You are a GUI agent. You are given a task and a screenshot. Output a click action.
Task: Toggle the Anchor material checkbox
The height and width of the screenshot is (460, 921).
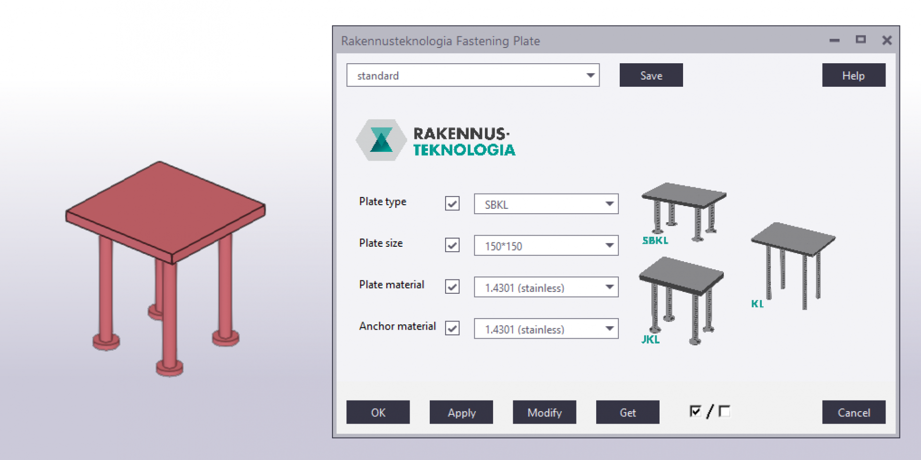point(452,328)
